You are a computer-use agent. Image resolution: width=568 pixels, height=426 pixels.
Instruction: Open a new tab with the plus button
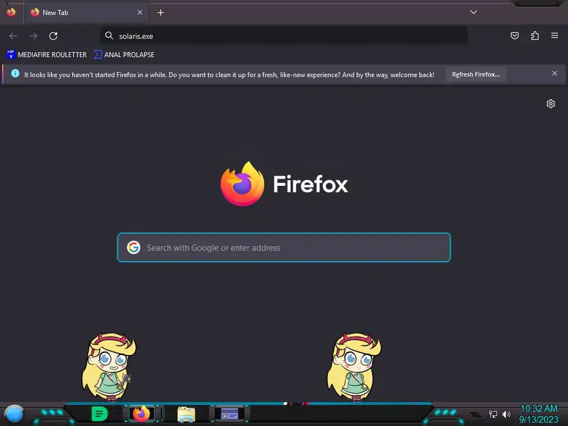[160, 13]
